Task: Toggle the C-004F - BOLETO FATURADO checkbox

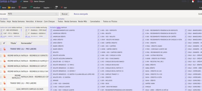Action: pos(98,40)
